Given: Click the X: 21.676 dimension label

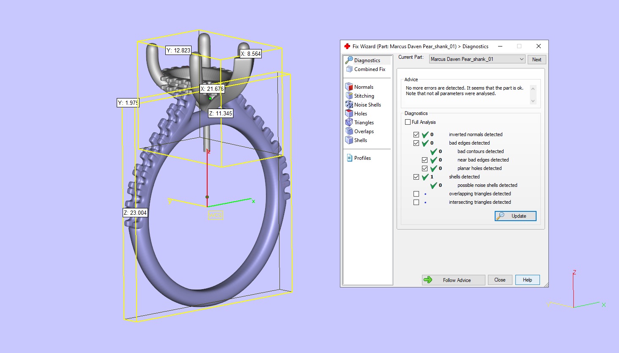Looking at the screenshot, I should (212, 89).
